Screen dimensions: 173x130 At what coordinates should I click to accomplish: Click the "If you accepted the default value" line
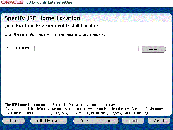[x=85, y=109]
